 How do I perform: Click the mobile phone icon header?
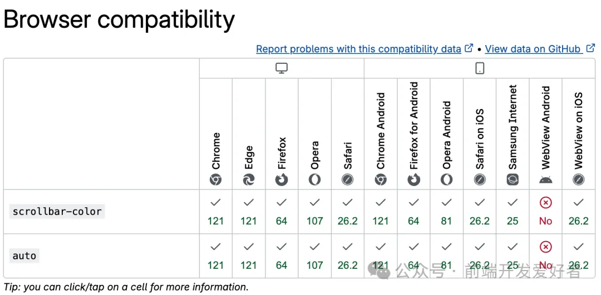pyautogui.click(x=480, y=68)
